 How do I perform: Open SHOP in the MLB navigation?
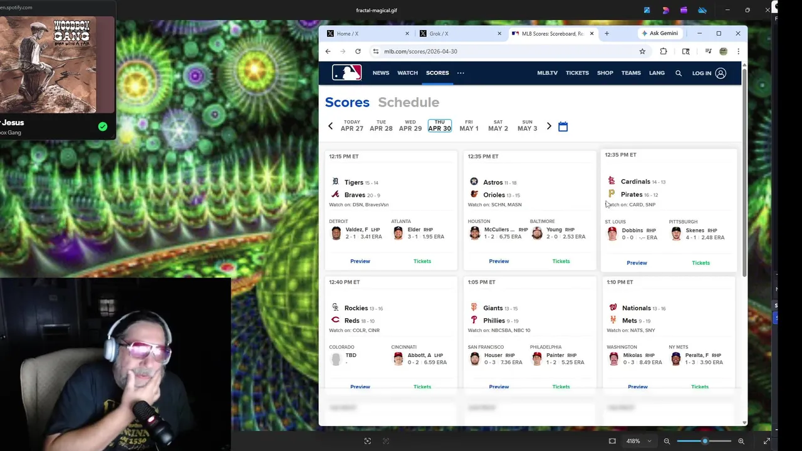click(x=605, y=73)
